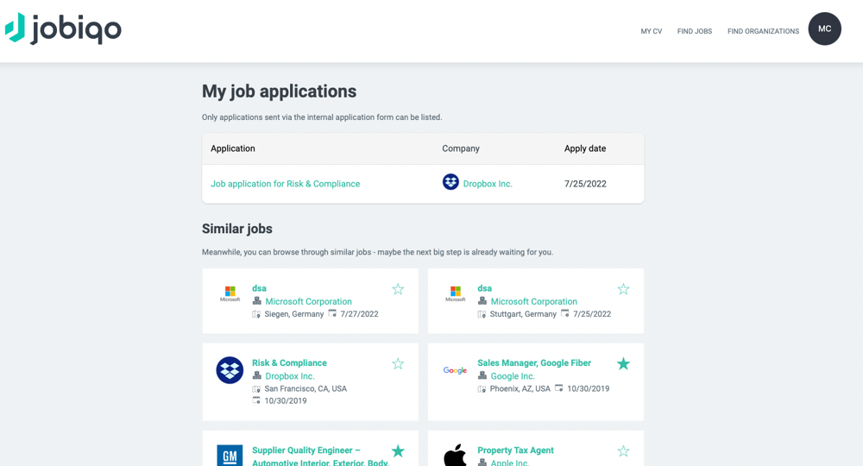This screenshot has width=863, height=466.
Task: Click the Google logo on Sales Manager card
Action: (x=455, y=370)
